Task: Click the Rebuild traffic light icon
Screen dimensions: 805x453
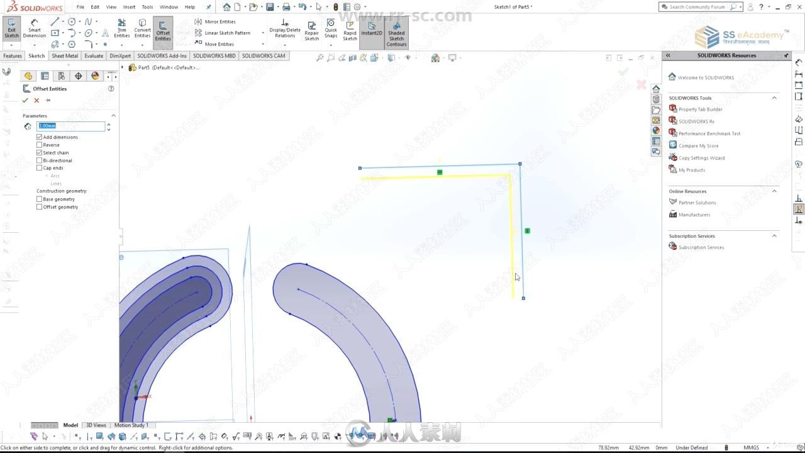Action: [x=335, y=7]
